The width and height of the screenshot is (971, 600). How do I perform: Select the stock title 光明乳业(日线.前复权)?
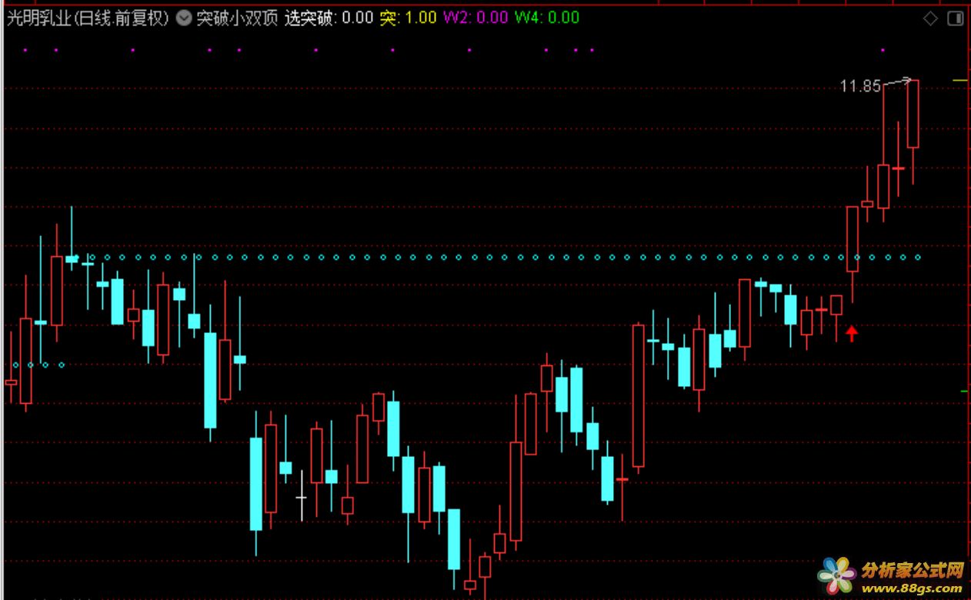(x=88, y=18)
